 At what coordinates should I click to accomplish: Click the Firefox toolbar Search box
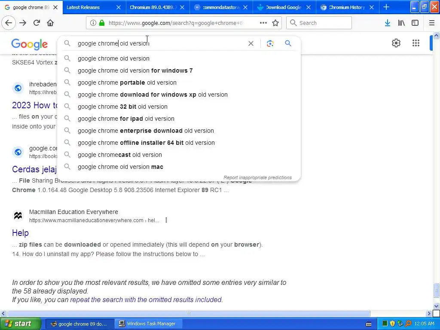pyautogui.click(x=319, y=23)
